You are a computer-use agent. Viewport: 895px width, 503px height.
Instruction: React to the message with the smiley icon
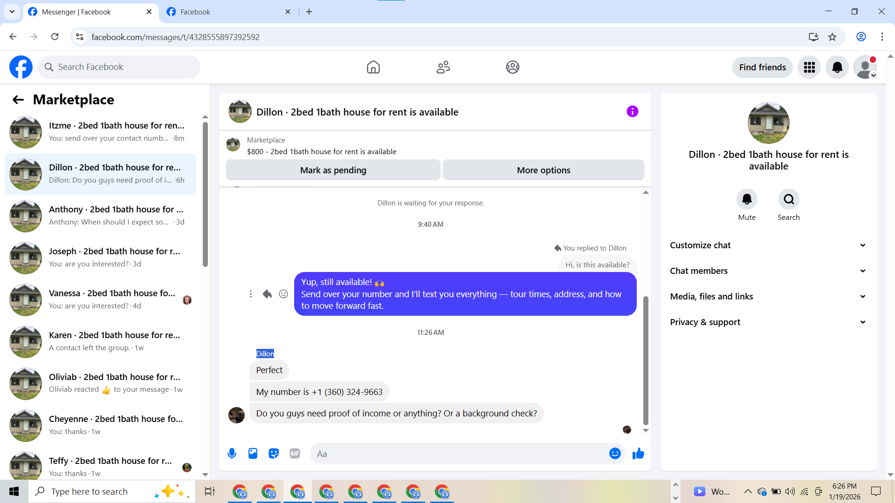283,294
